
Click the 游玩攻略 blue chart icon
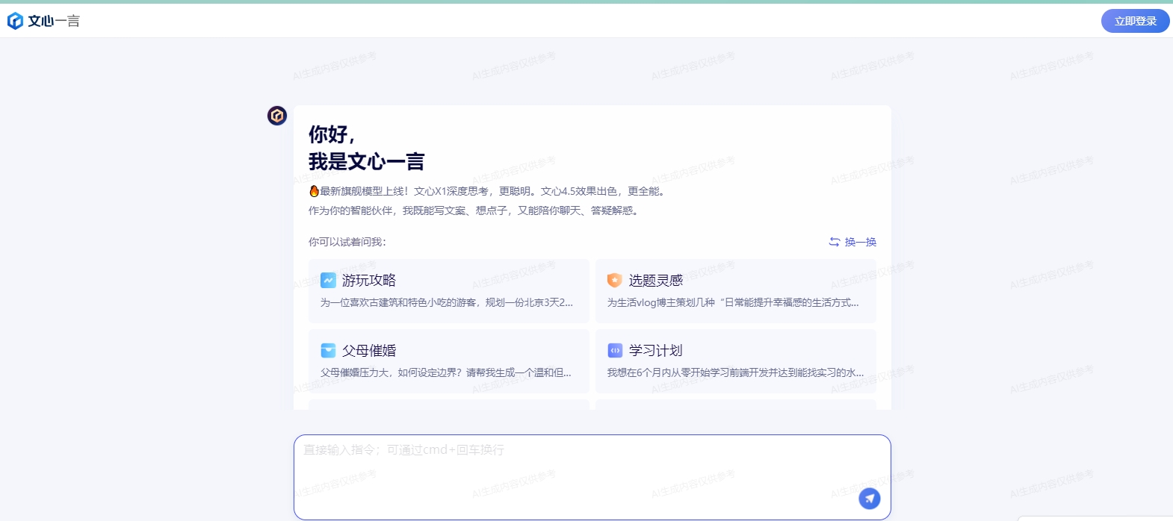[x=328, y=280]
